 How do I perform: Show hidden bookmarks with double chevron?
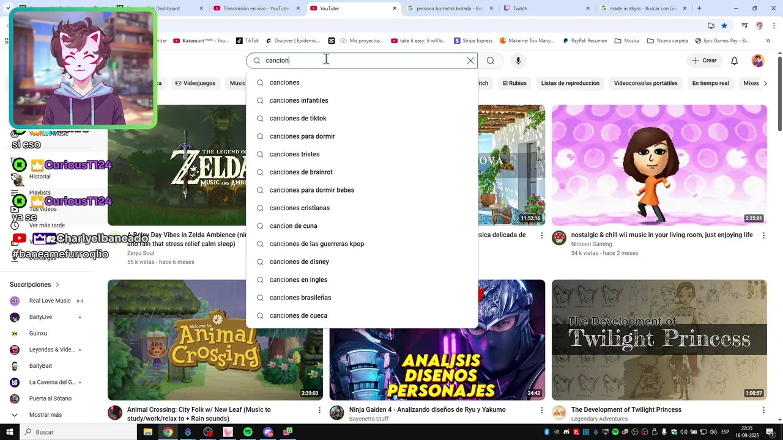[768, 41]
